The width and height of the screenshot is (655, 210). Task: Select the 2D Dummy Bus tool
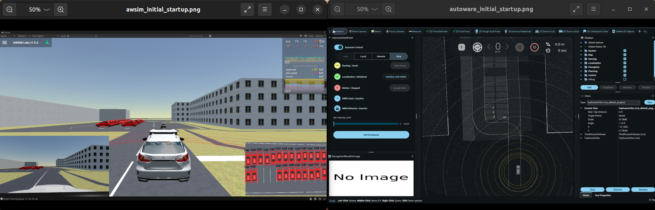(569, 31)
